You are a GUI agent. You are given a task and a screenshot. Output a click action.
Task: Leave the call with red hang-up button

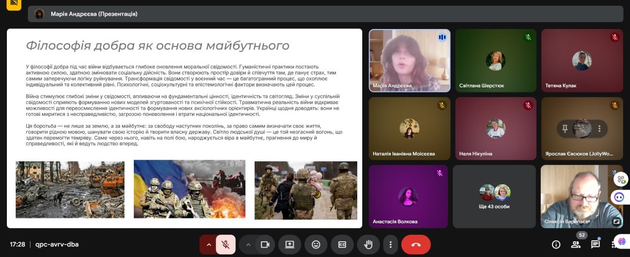416,244
